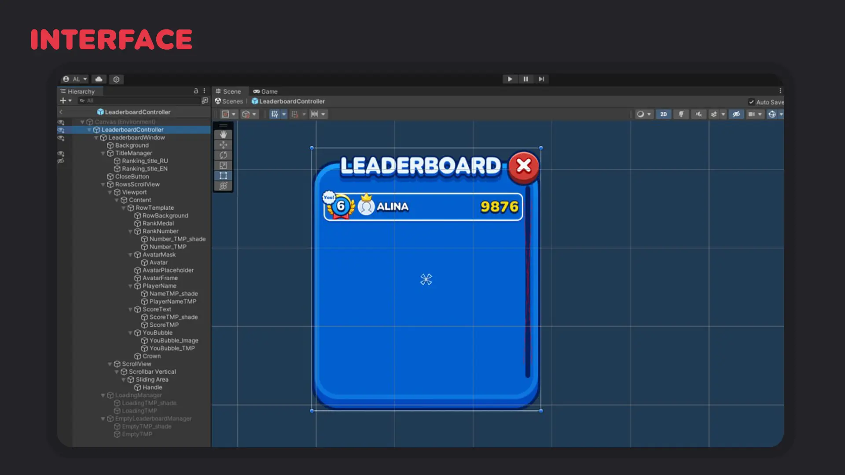This screenshot has height=475, width=845.
Task: Open the grid snapping dropdown arrow
Action: pyautogui.click(x=284, y=114)
